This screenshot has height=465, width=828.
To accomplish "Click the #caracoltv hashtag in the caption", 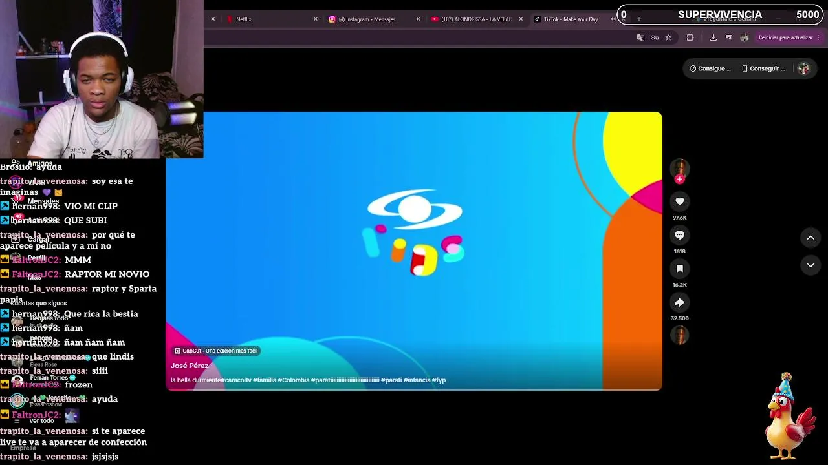I will [x=235, y=380].
